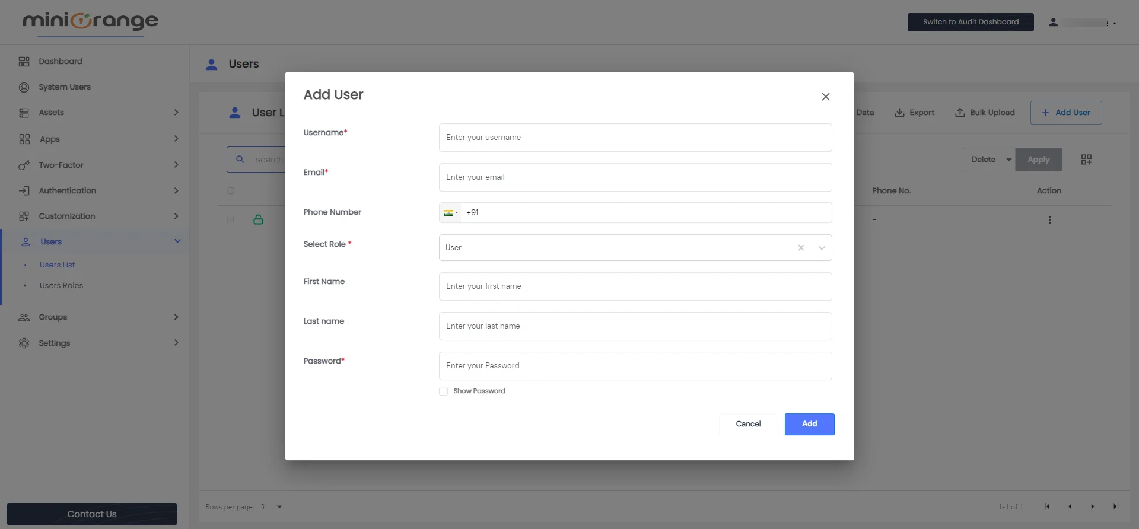Open the Rows per page dropdown
Image resolution: width=1139 pixels, height=529 pixels.
[272, 507]
